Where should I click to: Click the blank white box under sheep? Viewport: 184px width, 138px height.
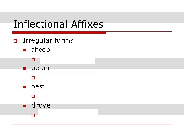point(67,59)
